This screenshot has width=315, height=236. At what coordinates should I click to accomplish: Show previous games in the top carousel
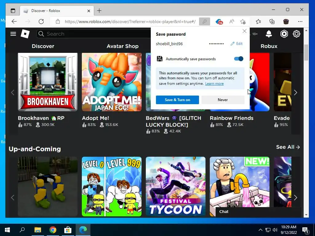pyautogui.click(x=13, y=92)
